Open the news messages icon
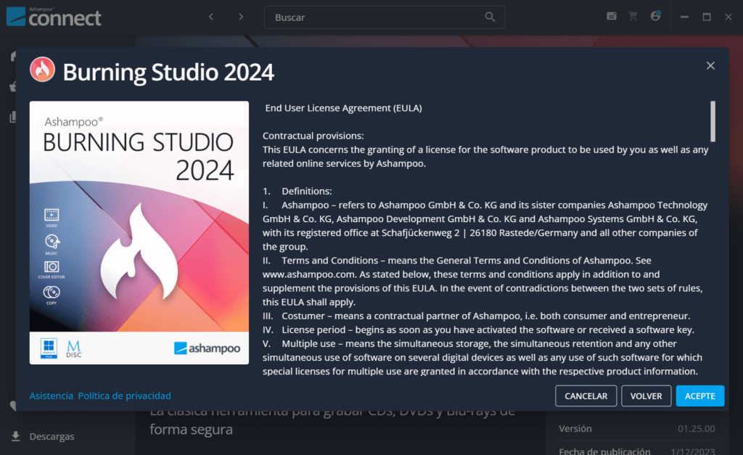Image resolution: width=743 pixels, height=455 pixels. click(612, 16)
